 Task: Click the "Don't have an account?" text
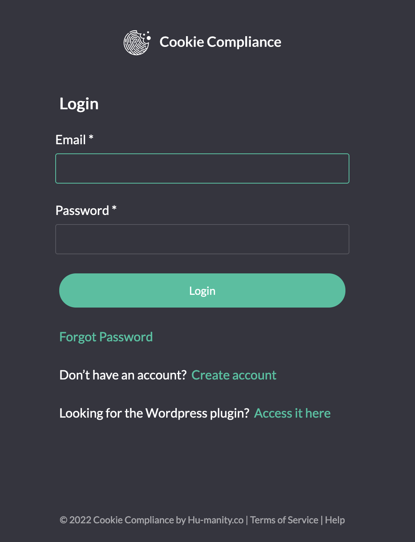(x=123, y=375)
